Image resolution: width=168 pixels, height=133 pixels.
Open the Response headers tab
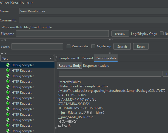(96, 66)
